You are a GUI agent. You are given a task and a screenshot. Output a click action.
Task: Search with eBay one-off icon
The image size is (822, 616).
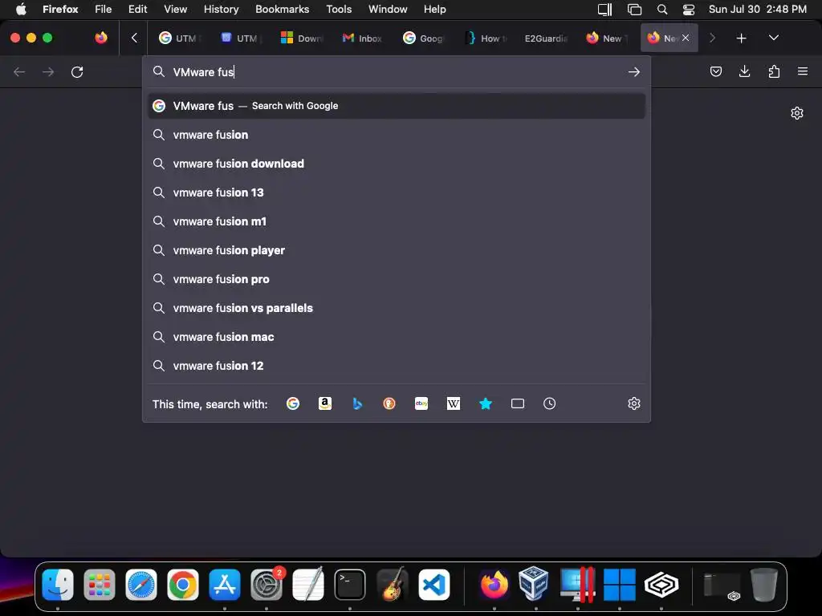421,403
